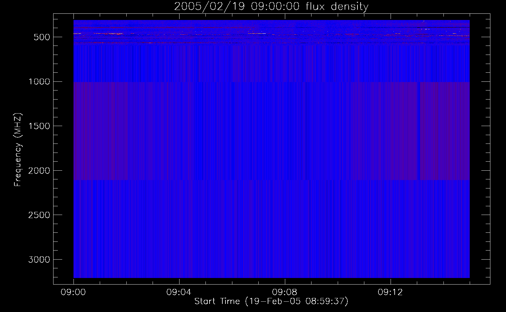Click the 2000 frequency tick label
506x312 pixels.
pyautogui.click(x=39, y=171)
